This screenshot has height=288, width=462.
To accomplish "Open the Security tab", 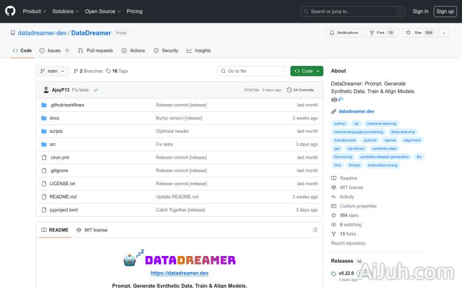I will point(166,50).
